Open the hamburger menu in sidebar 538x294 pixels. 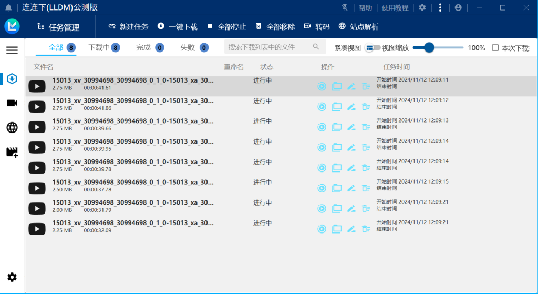pos(12,50)
